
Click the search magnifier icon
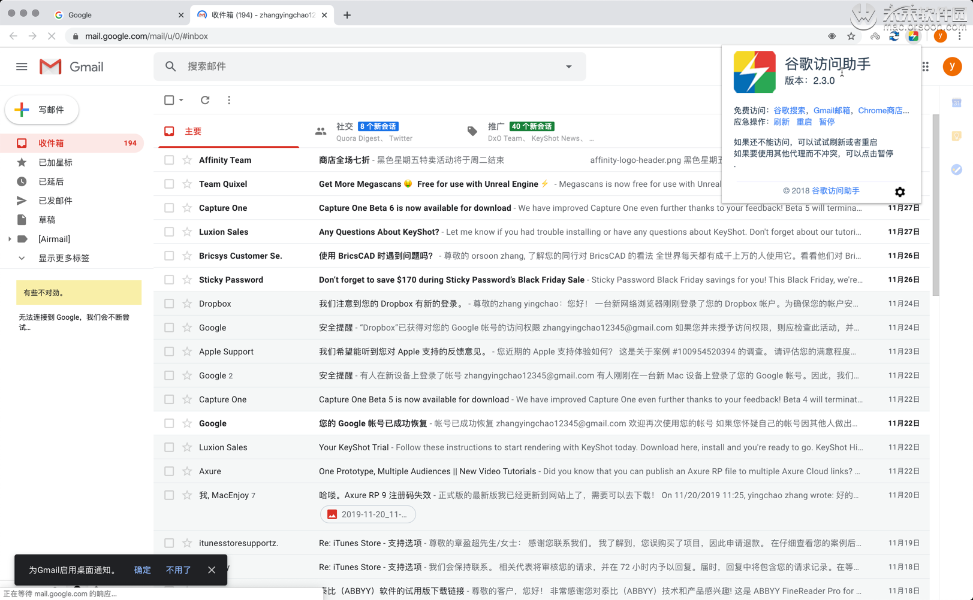[171, 66]
